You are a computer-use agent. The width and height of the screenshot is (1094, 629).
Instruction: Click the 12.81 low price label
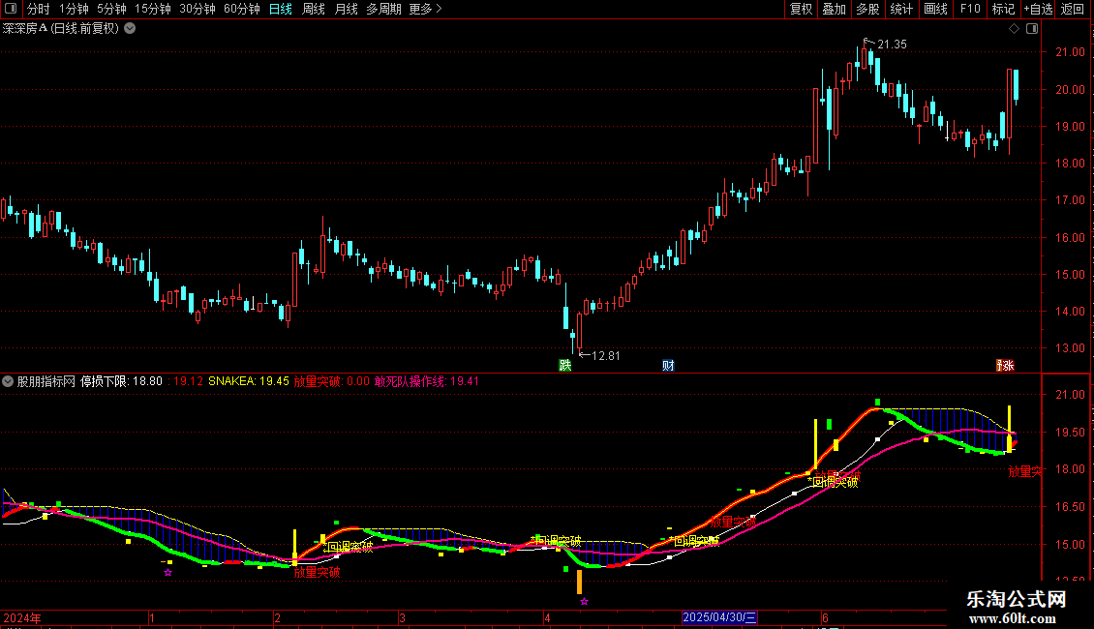click(606, 356)
